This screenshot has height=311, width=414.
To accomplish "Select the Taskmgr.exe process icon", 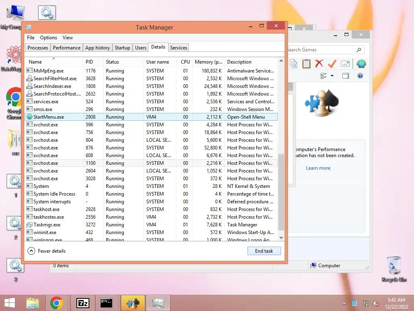I will point(29,224).
